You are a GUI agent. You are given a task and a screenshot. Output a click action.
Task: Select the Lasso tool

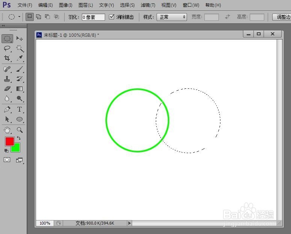(x=7, y=49)
